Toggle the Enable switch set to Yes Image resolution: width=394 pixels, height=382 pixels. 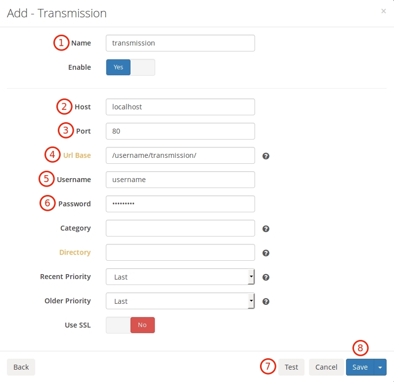[131, 67]
